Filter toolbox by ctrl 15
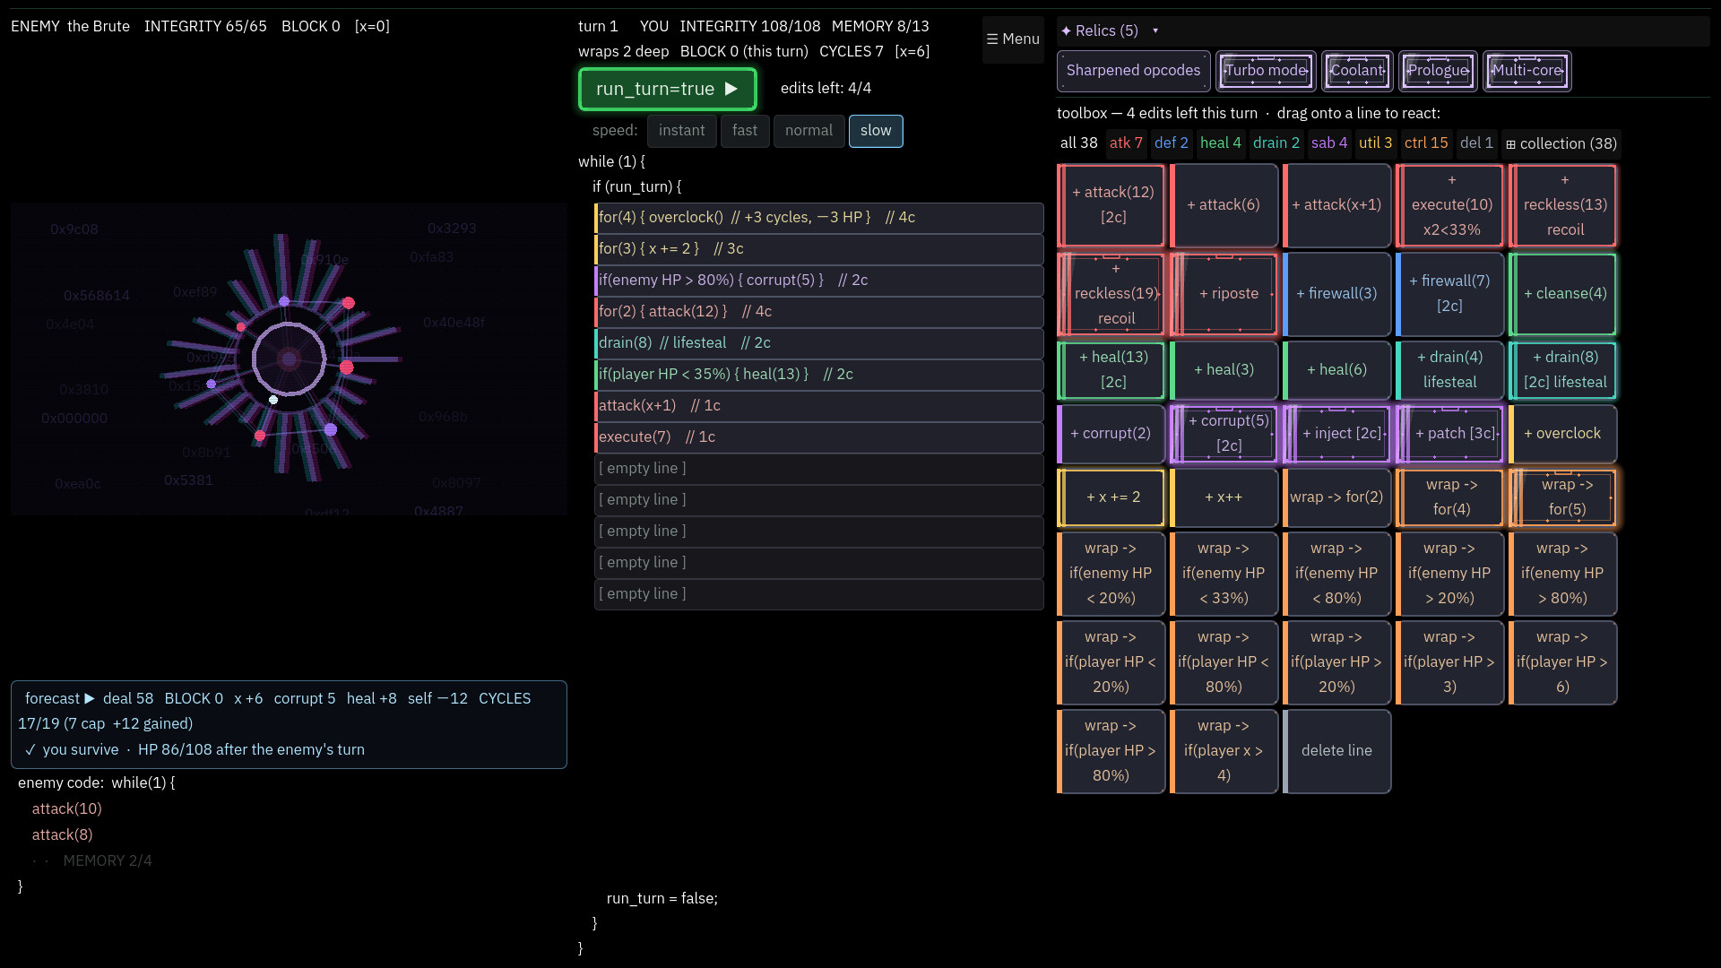1721x968 pixels. pyautogui.click(x=1426, y=143)
